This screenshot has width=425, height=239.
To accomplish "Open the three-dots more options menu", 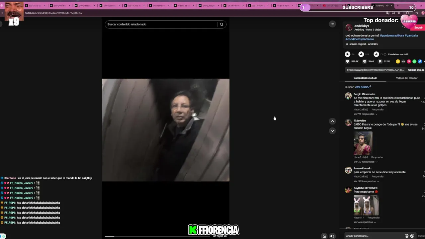I will (332, 24).
